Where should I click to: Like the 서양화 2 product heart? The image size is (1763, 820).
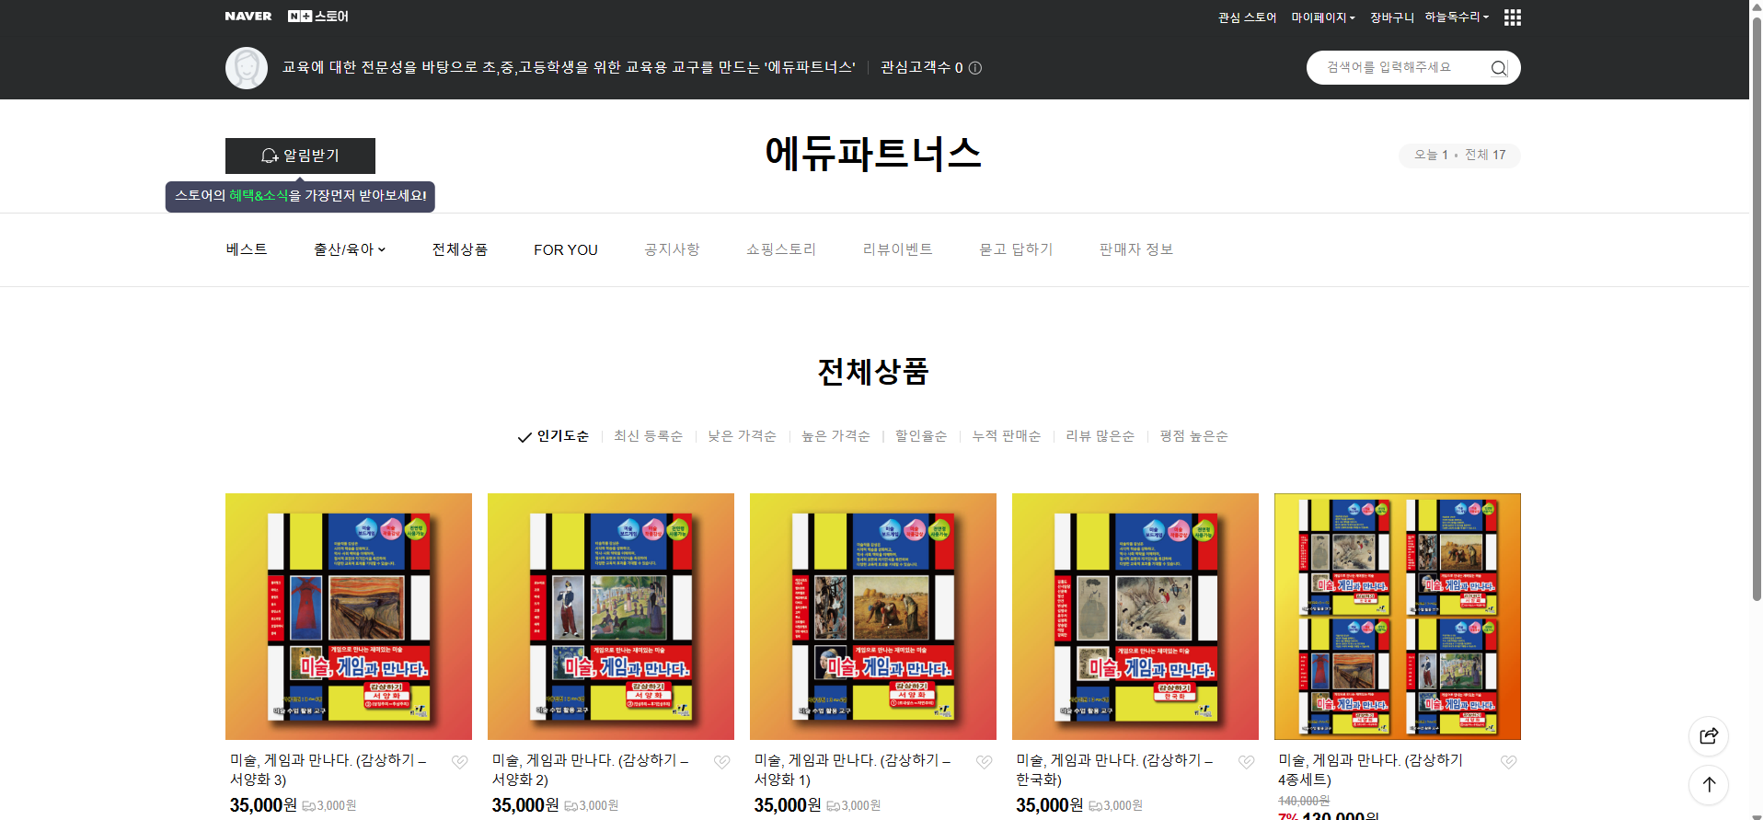tap(722, 762)
